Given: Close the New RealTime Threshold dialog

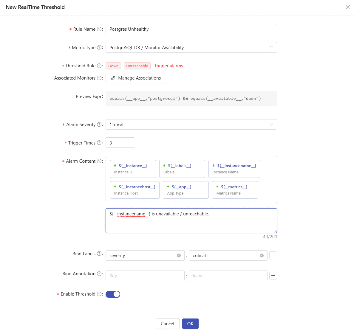Looking at the screenshot, I should tap(347, 7).
